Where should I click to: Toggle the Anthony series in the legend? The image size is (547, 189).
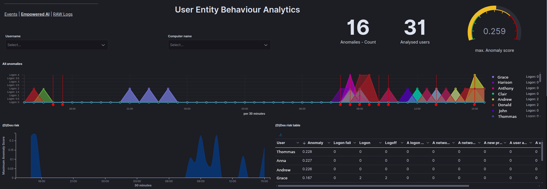coord(505,89)
